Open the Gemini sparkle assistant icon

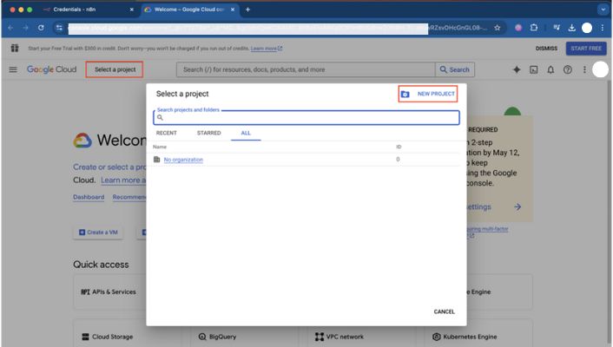pyautogui.click(x=517, y=69)
